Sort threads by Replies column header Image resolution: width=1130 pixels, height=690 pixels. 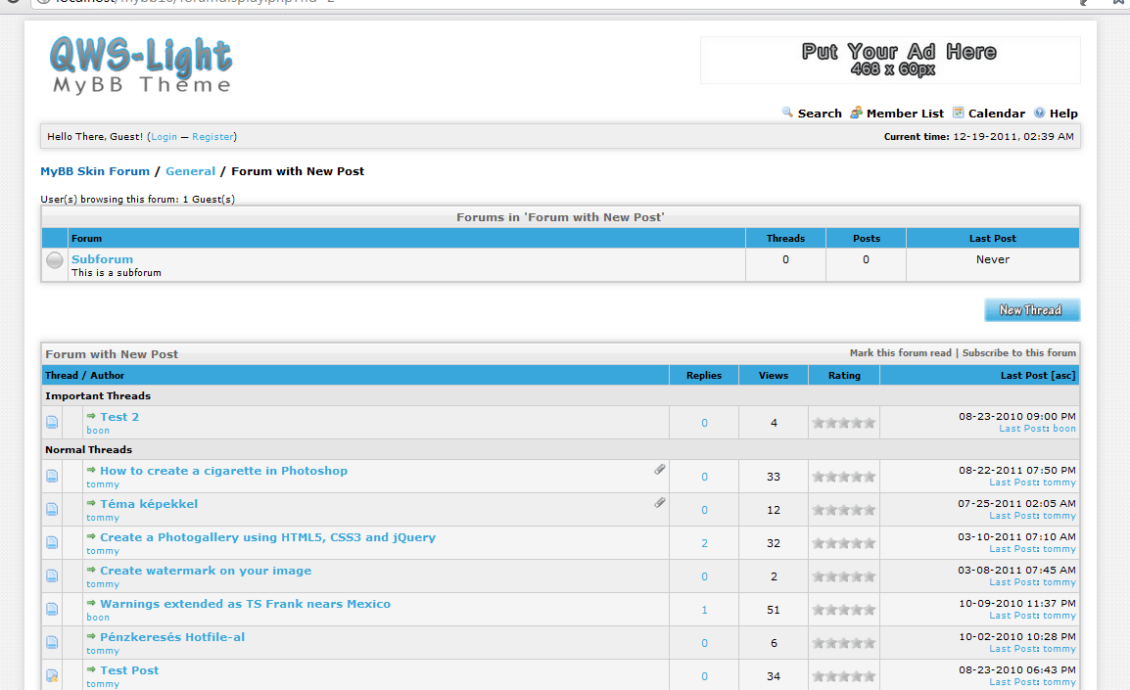[703, 375]
